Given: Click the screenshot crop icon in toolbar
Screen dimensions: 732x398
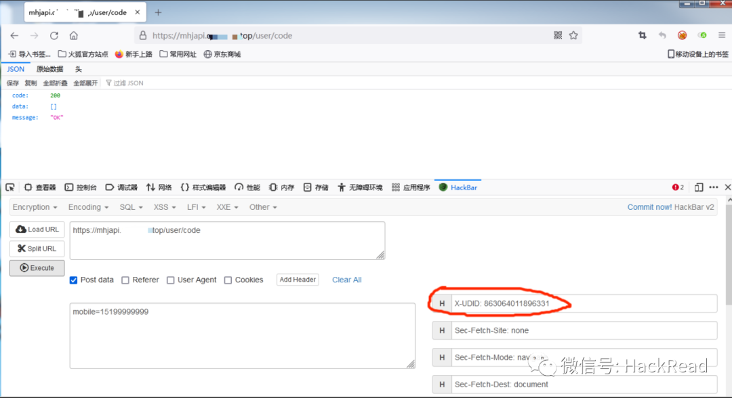Looking at the screenshot, I should pos(643,35).
